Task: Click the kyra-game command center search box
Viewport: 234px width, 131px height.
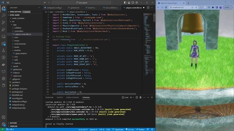Action: pos(82,3)
